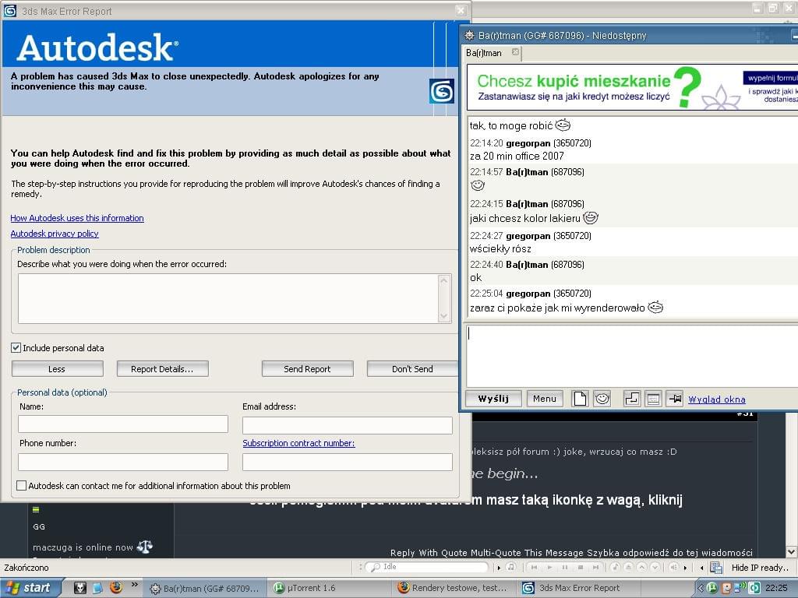The image size is (798, 598).
Task: Click the Wygląd okna link
Action: point(717,399)
